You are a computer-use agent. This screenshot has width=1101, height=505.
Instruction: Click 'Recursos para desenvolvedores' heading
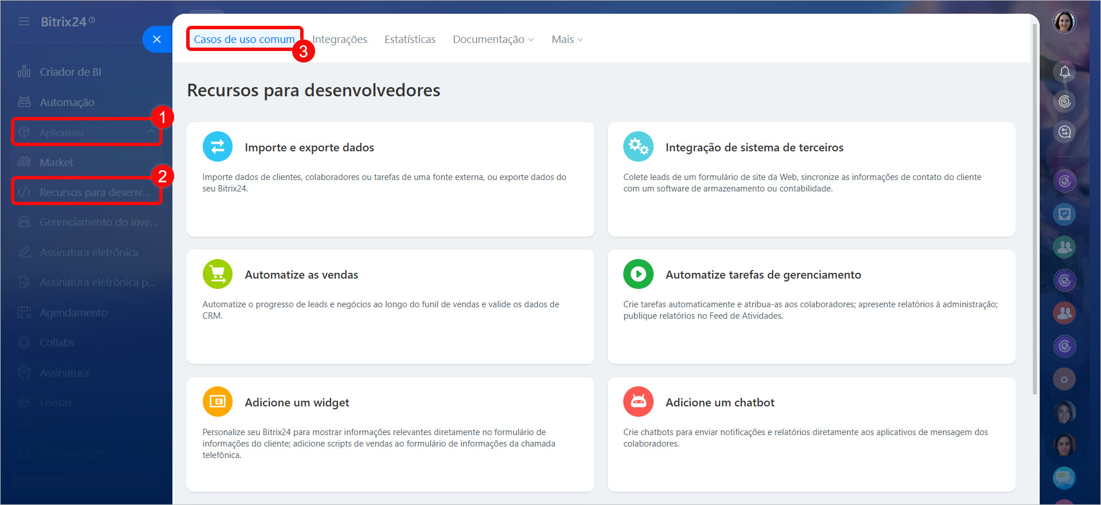tap(313, 90)
